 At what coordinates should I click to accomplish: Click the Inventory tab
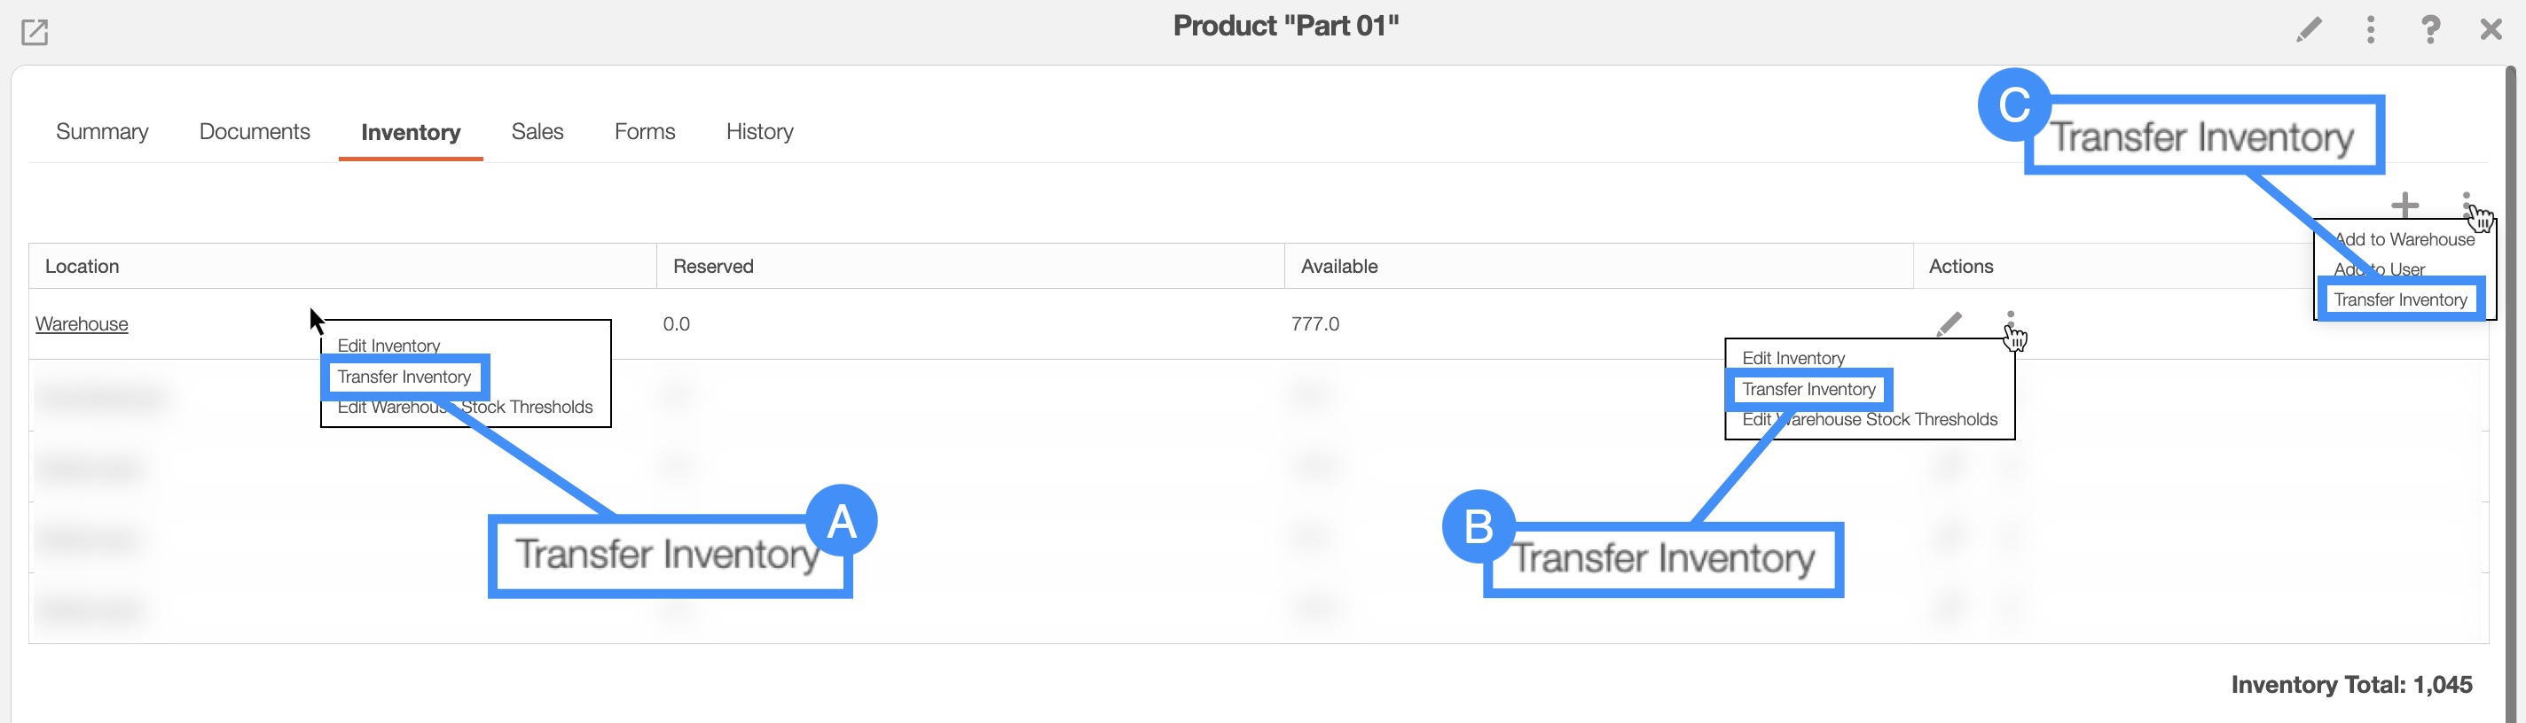pos(410,133)
